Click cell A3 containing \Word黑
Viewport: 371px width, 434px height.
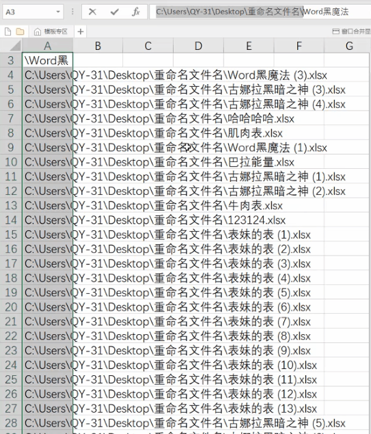click(48, 60)
